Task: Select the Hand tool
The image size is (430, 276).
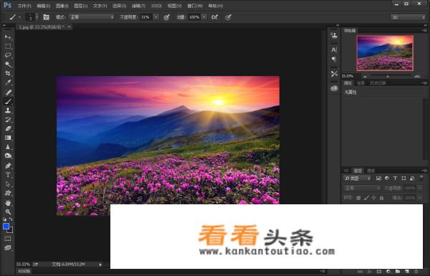Action: pyautogui.click(x=8, y=203)
